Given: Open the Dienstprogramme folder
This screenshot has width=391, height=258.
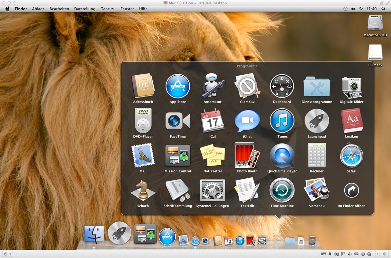Looking at the screenshot, I should [x=317, y=86].
